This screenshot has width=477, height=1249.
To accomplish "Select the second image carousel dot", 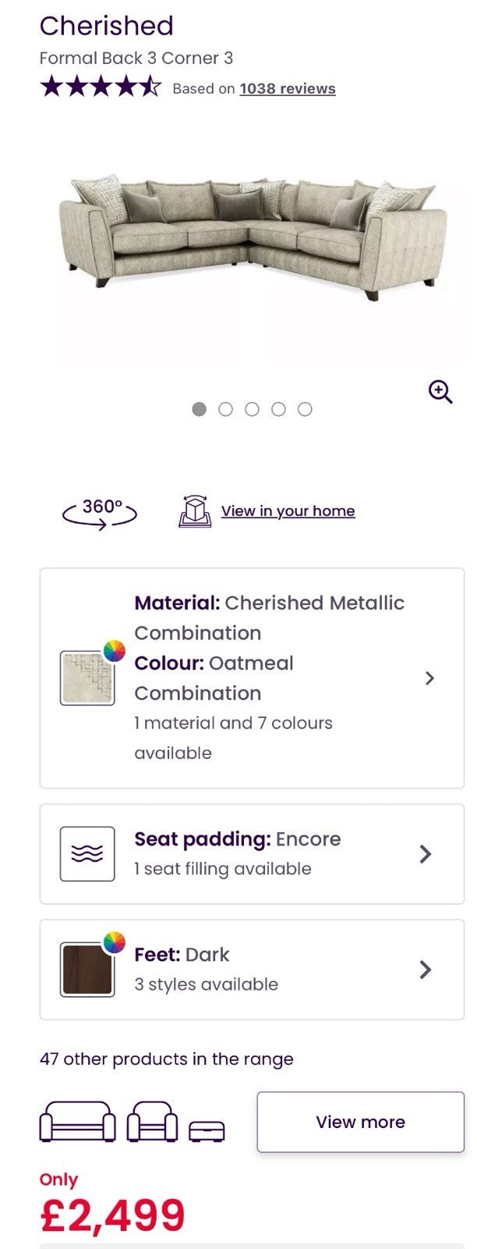I will (x=226, y=409).
